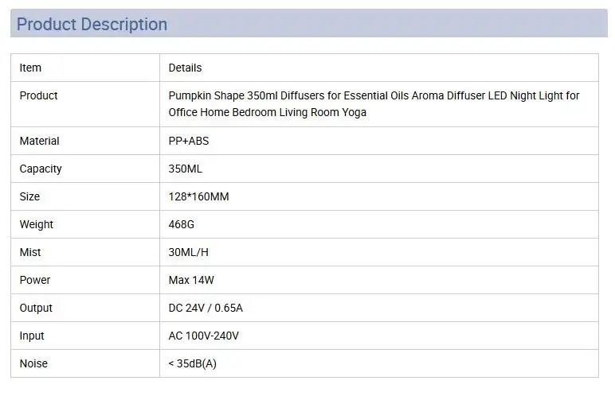Select the 468G weight value
This screenshot has height=396, width=615.
[x=181, y=224]
